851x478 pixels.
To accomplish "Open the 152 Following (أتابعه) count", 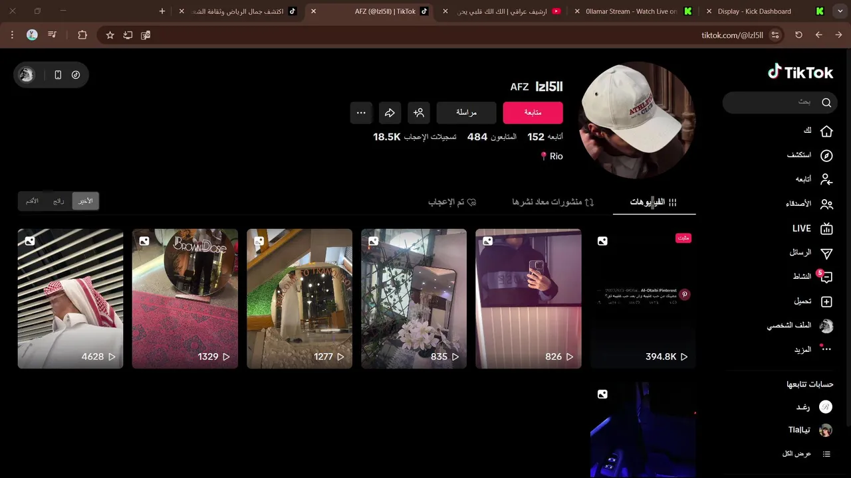I will pyautogui.click(x=545, y=137).
